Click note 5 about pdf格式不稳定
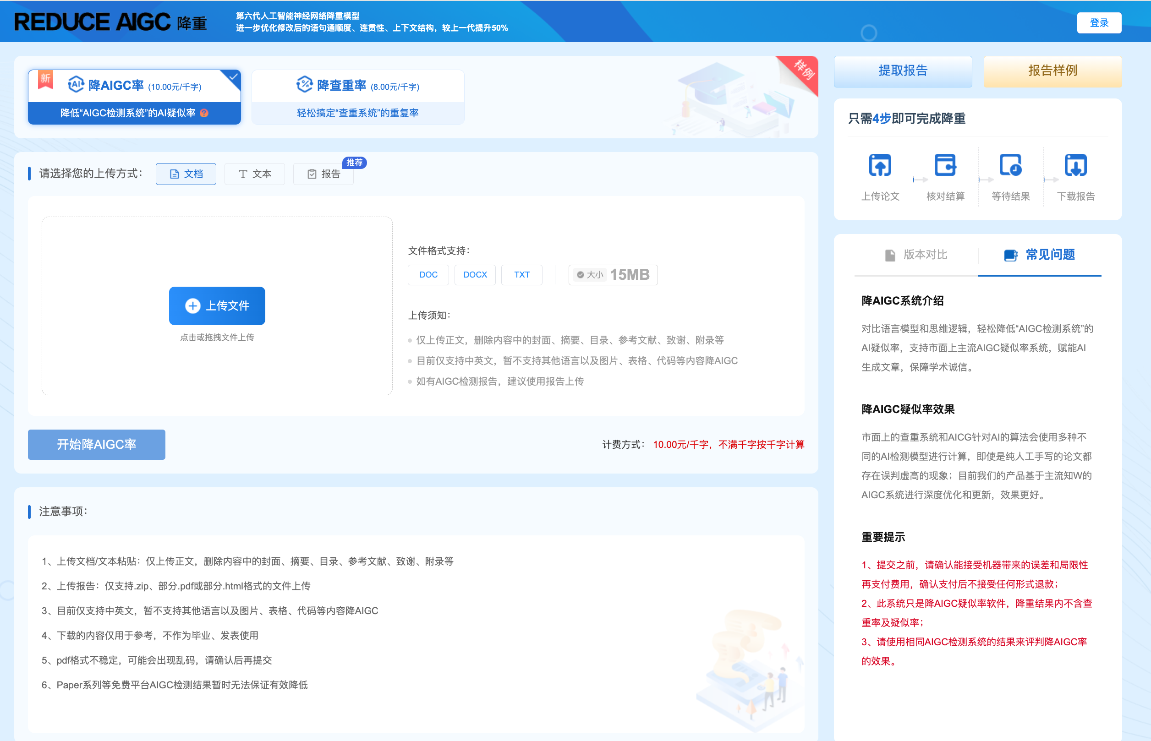1151x741 pixels. (x=156, y=660)
